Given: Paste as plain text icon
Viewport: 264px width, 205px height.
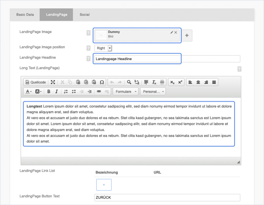Looking at the screenshot, I should point(86,82).
